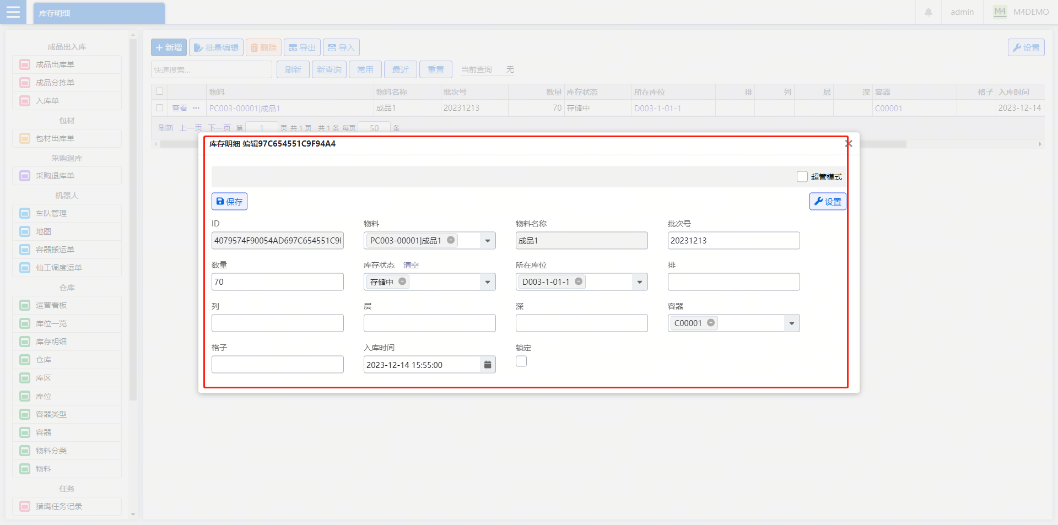Click the 库区 sidebar icon
Image resolution: width=1058 pixels, height=525 pixels.
click(x=25, y=378)
